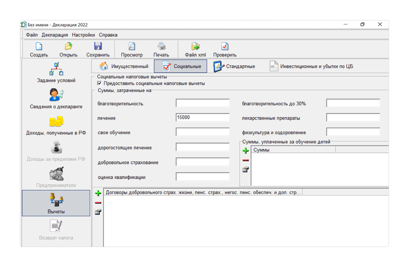Switch to Имущественный deduction tab
The image size is (409, 267).
click(x=124, y=66)
